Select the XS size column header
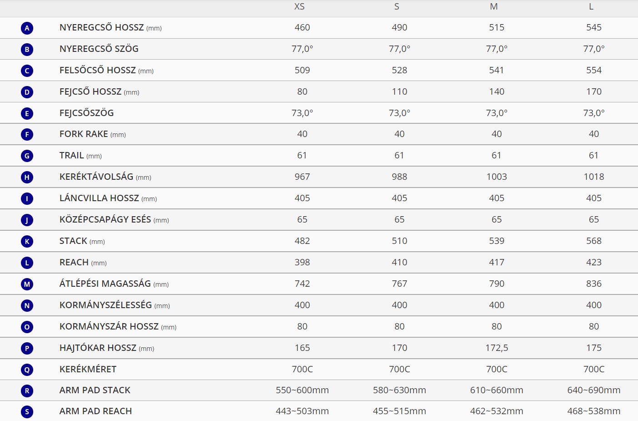 (x=299, y=7)
